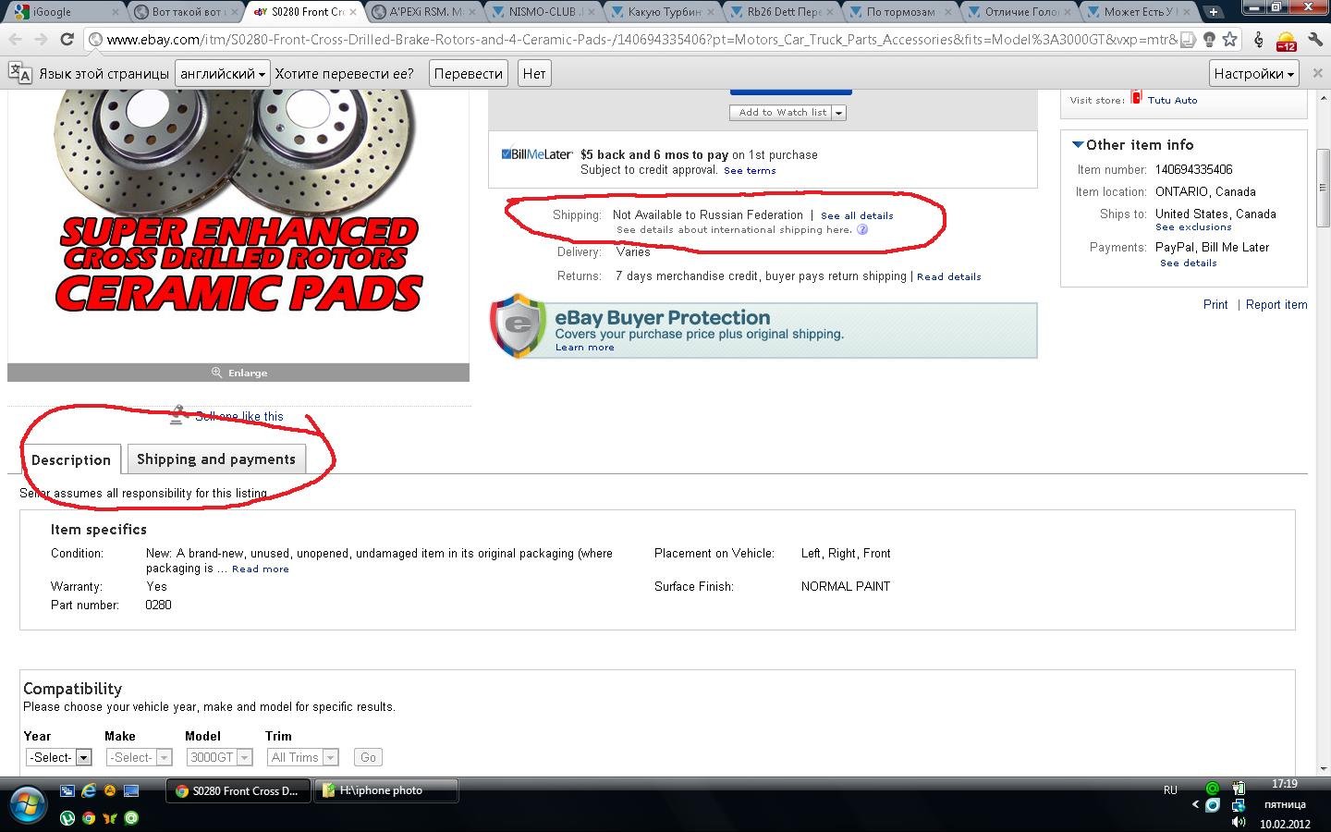Click Report item link
This screenshot has width=1331, height=832.
pos(1276,304)
